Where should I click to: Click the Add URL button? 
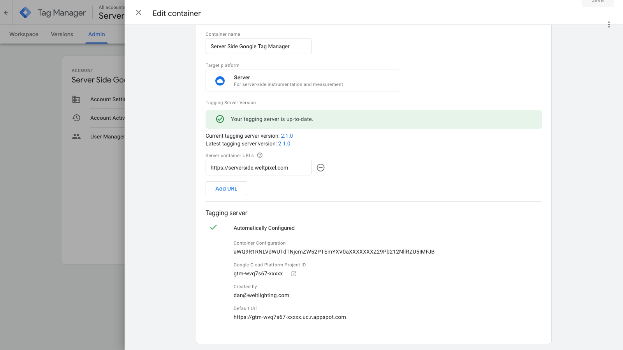tap(226, 188)
